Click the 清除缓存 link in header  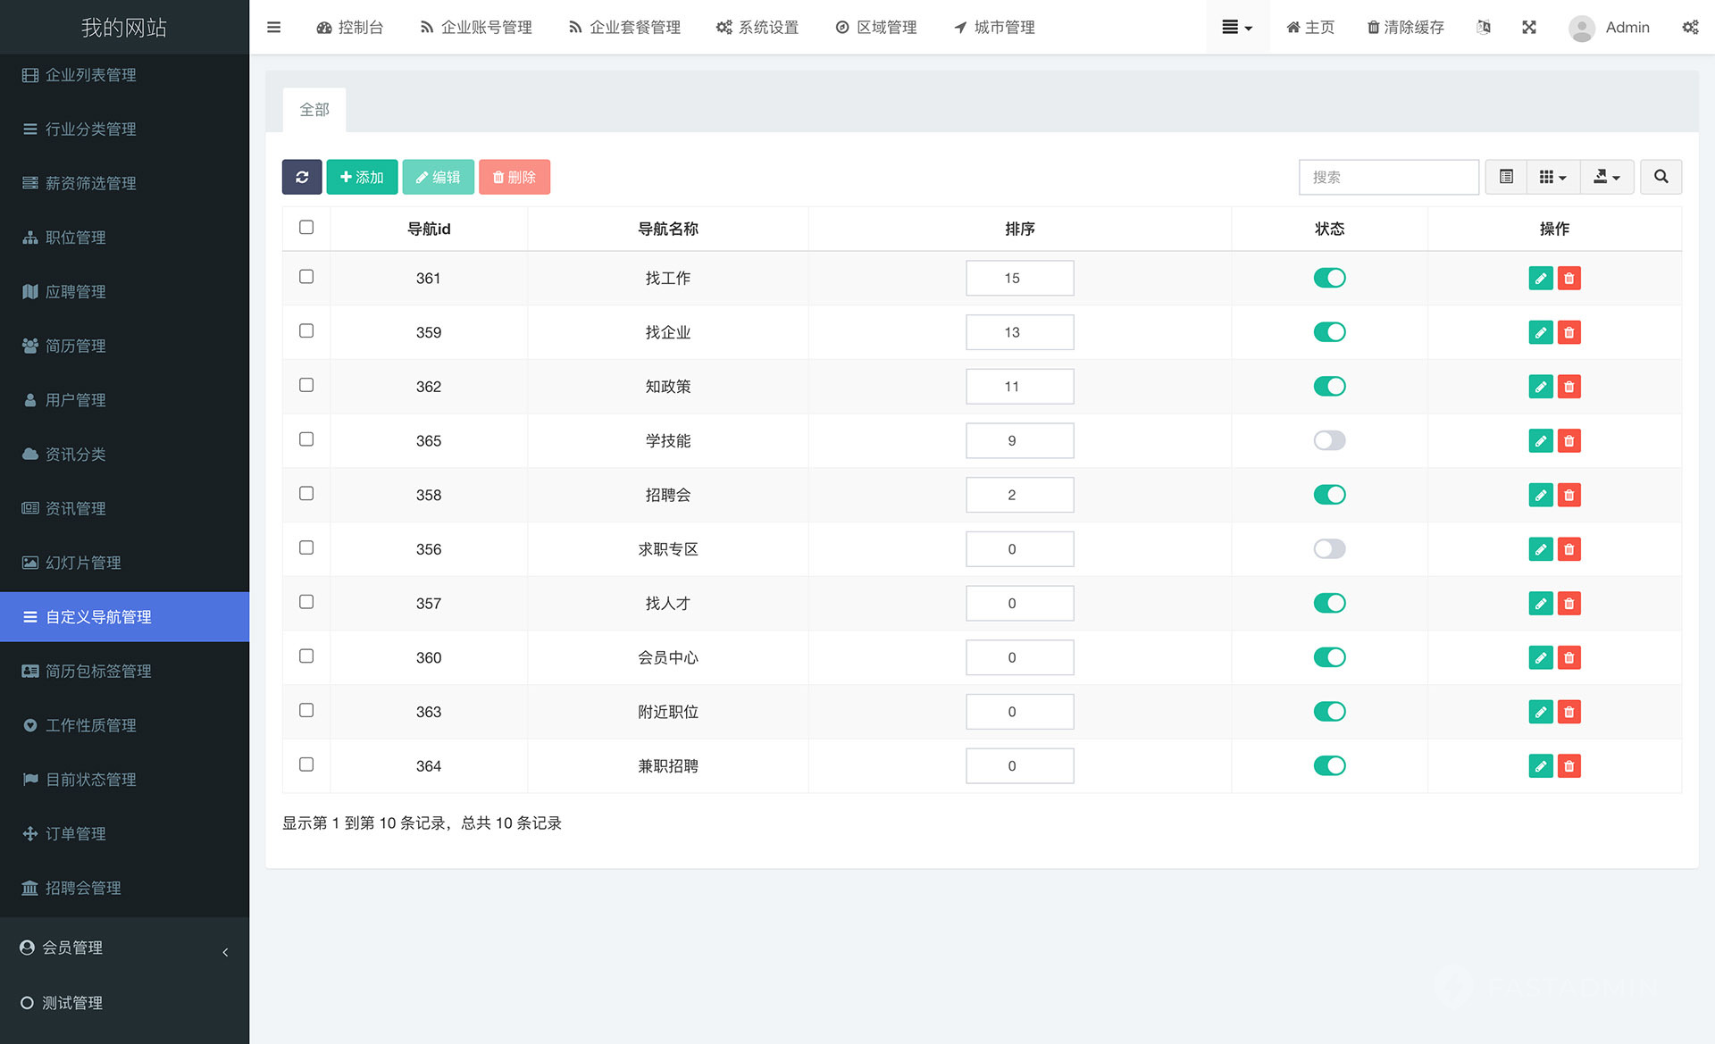[1405, 27]
